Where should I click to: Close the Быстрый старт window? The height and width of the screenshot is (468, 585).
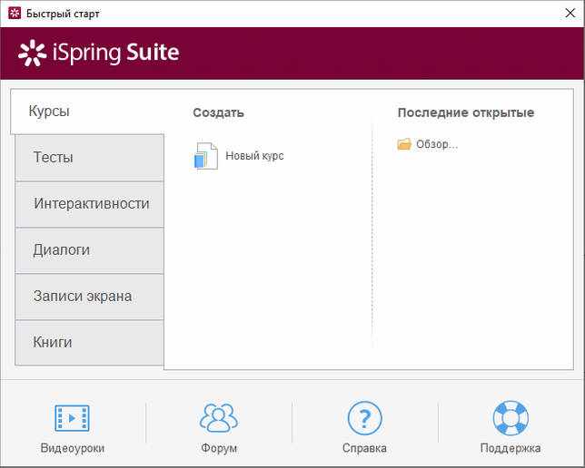click(x=570, y=13)
